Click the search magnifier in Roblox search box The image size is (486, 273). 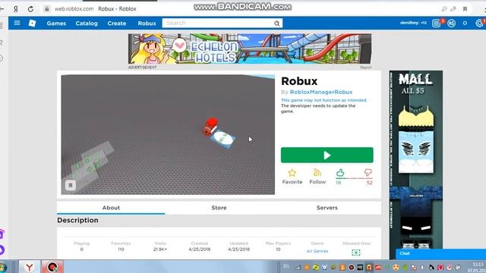pyautogui.click(x=276, y=24)
